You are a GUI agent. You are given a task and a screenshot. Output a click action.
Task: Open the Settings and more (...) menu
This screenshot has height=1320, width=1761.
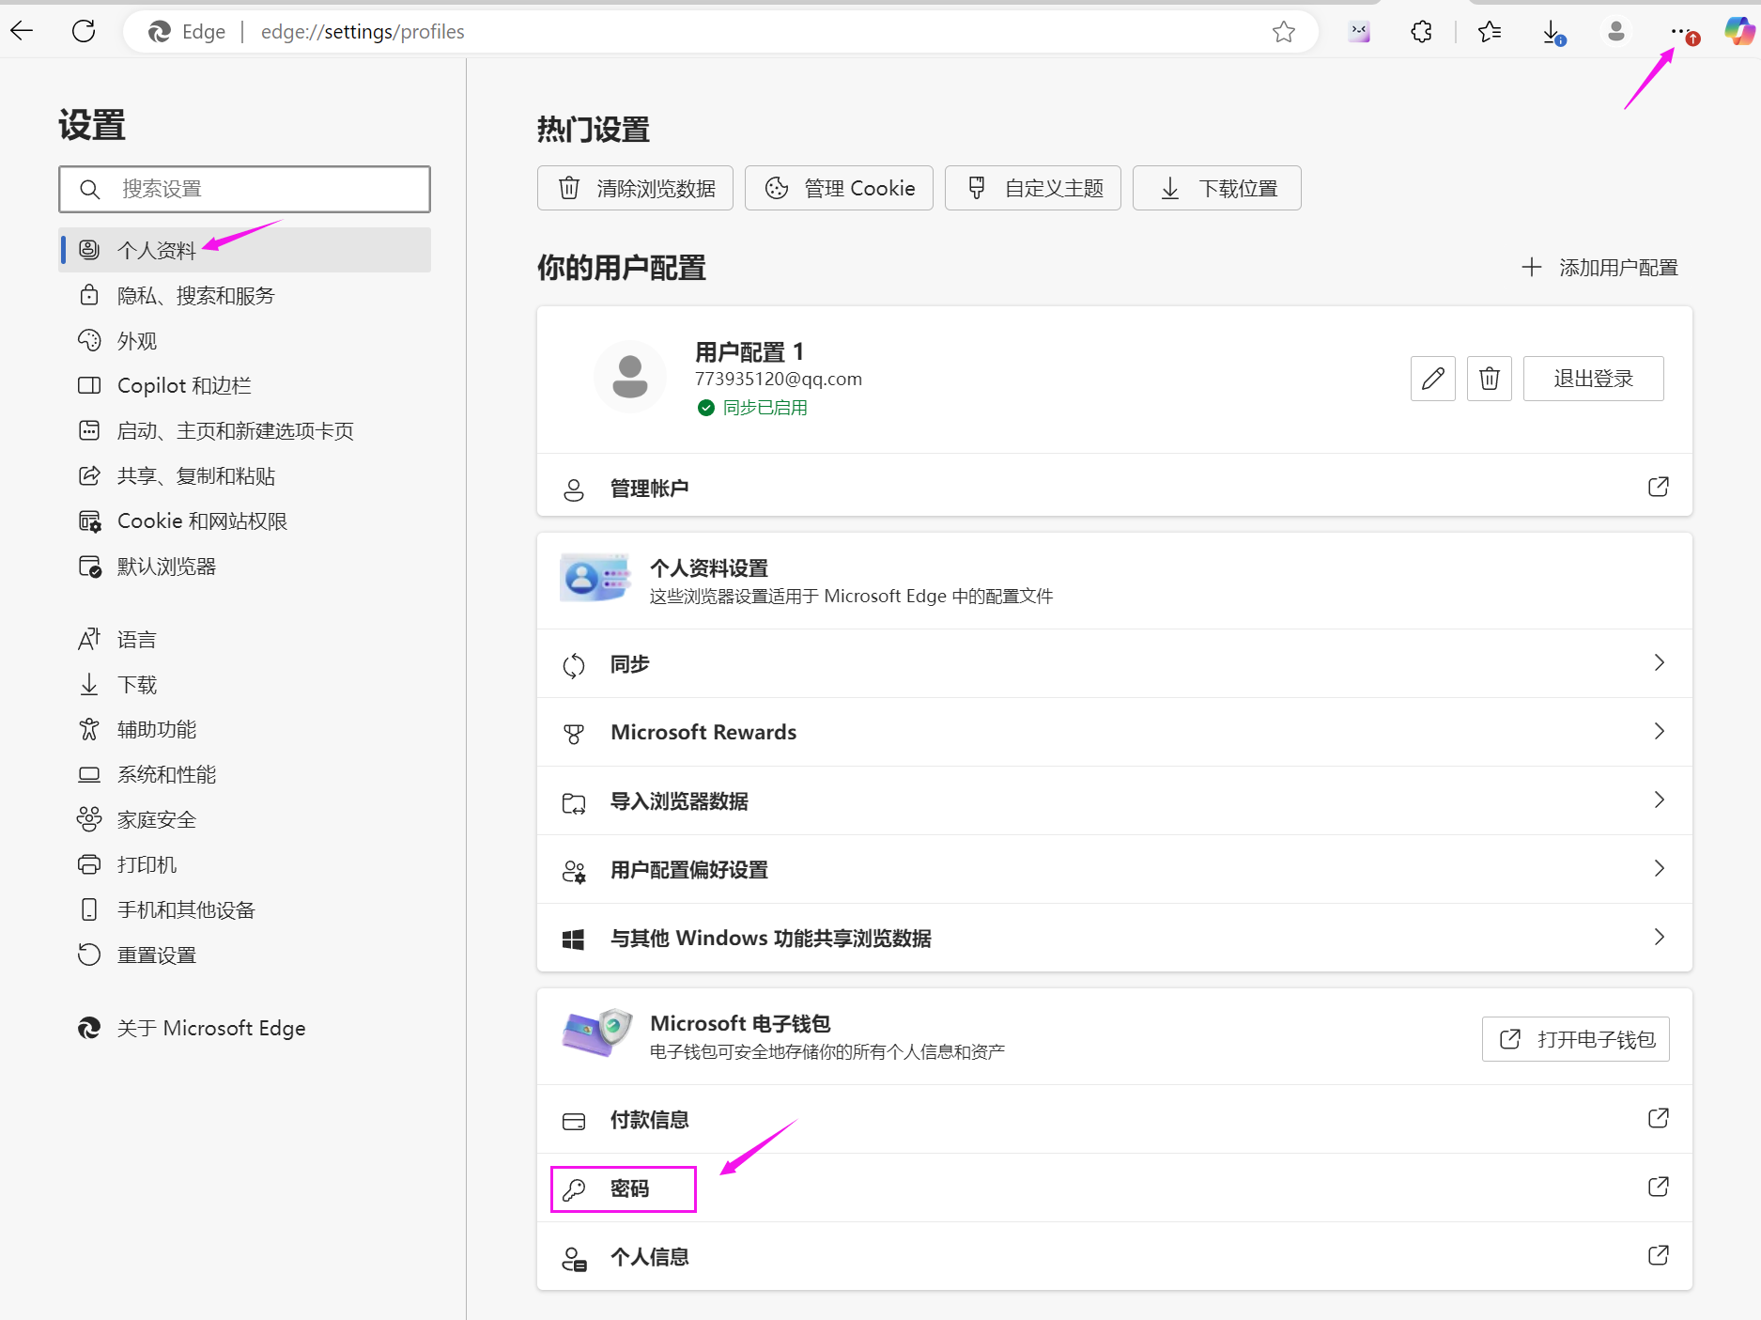click(1680, 31)
